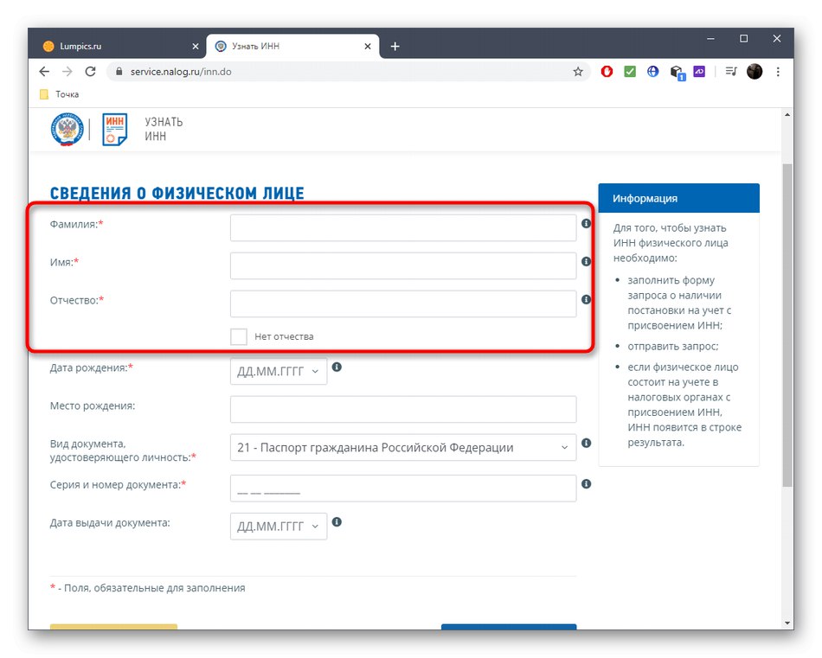Show info hint for Дата рождения
Image resolution: width=822 pixels, height=658 pixels.
(337, 367)
